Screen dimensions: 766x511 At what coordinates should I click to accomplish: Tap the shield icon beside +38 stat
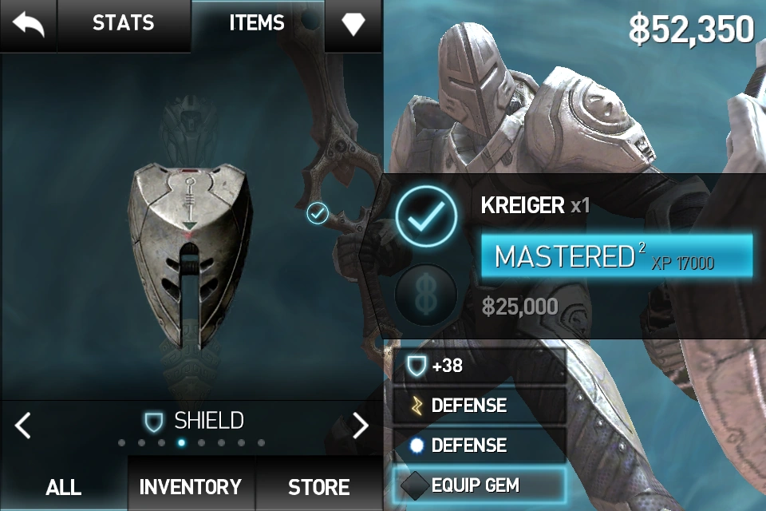417,365
